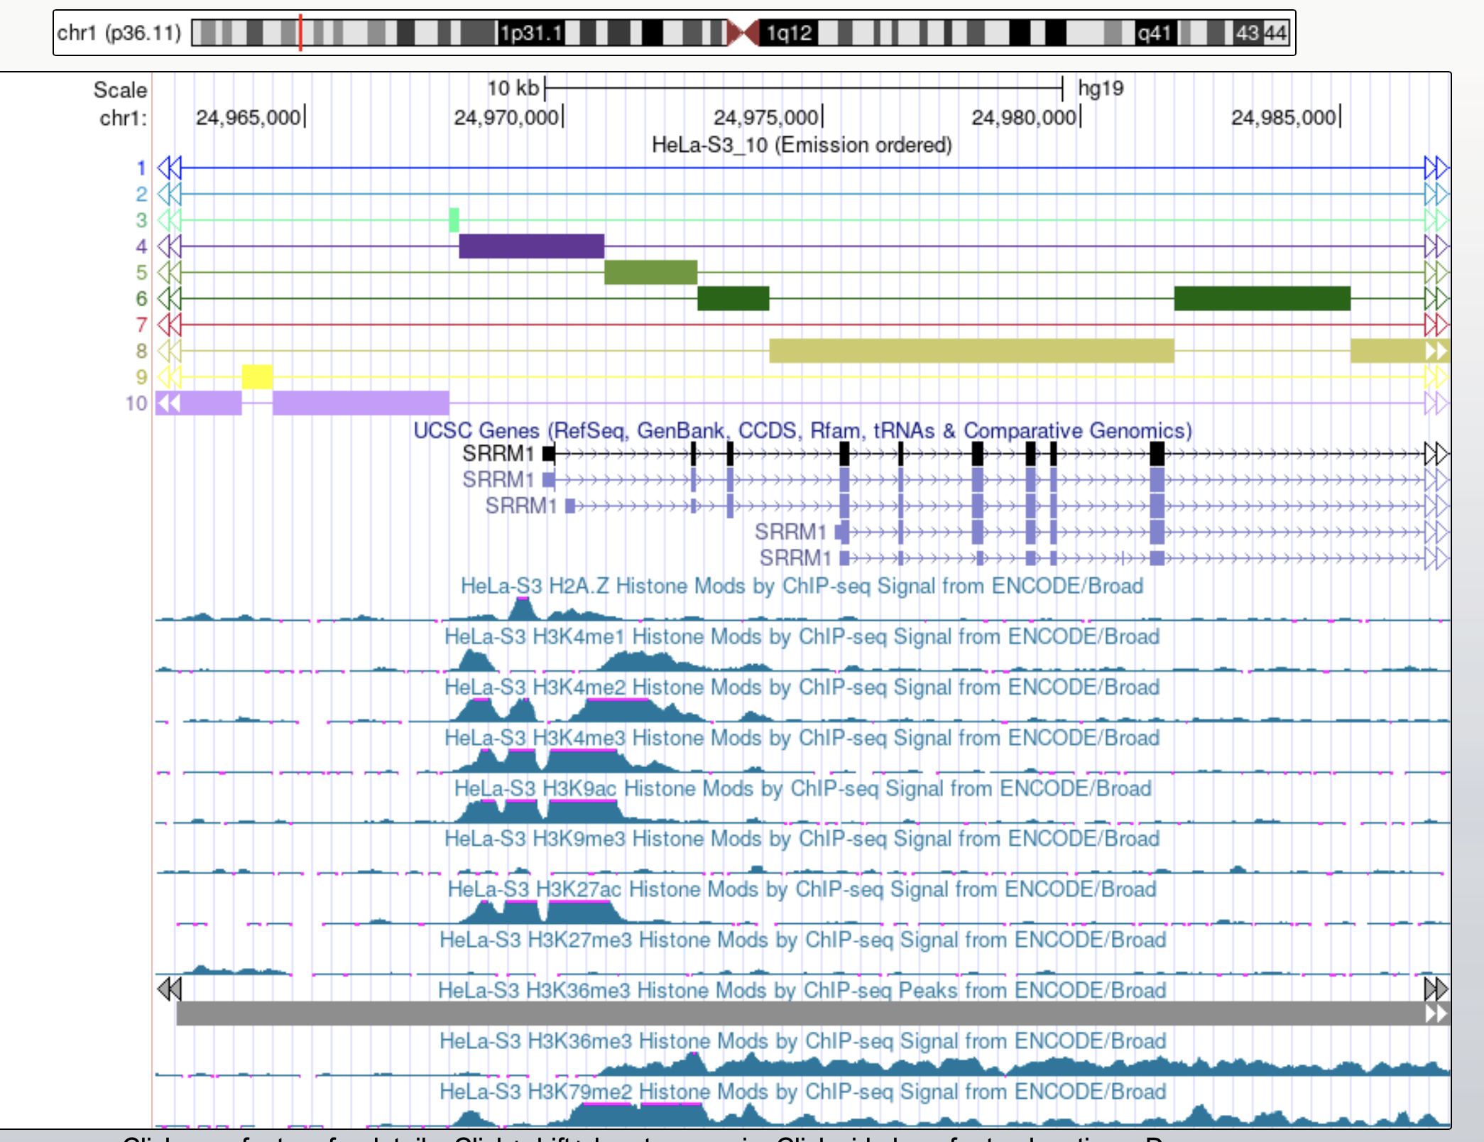Click the black SRRM1 gene label

498,454
